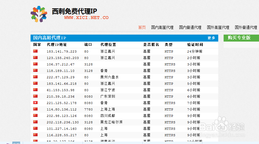Open the 国外普通代理 menu item
This screenshot has width=259, height=144.
click(x=246, y=27)
